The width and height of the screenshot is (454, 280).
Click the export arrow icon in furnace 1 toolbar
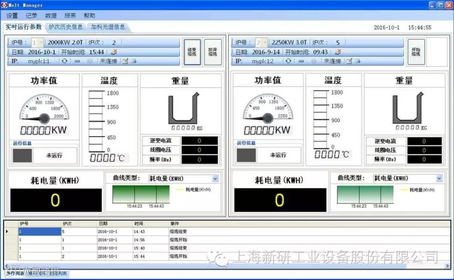tap(134, 61)
